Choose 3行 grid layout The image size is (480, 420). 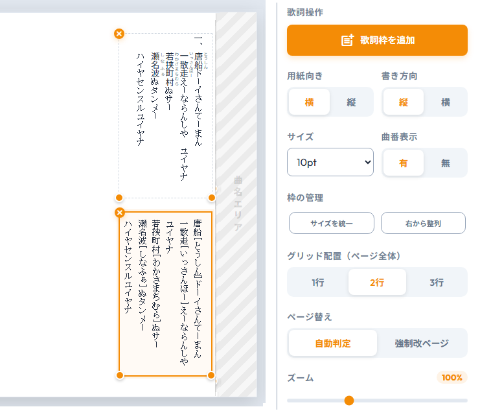pos(437,282)
